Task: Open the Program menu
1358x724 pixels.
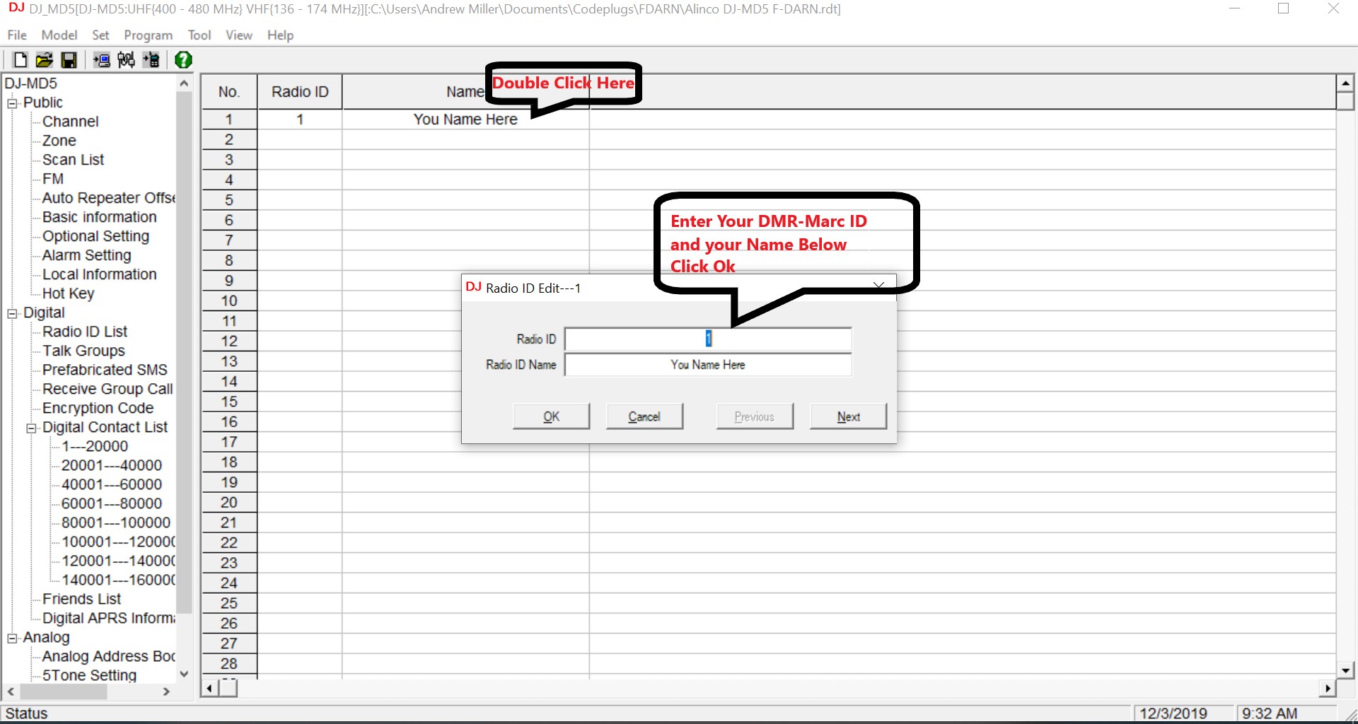Action: (148, 35)
